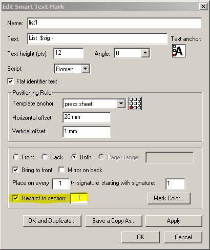
Task: Choose the Both radio option
Action: click(74, 157)
